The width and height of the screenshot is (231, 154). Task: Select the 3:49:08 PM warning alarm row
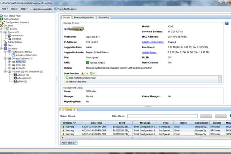pos(146,130)
